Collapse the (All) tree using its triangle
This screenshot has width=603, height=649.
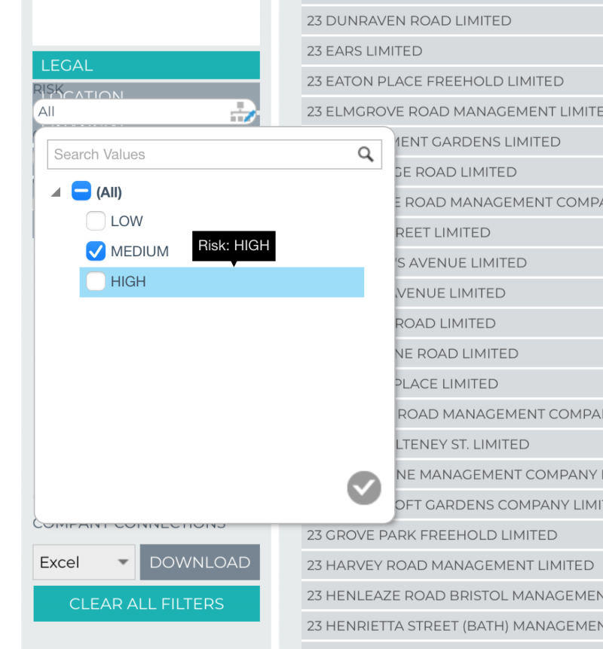click(x=54, y=191)
